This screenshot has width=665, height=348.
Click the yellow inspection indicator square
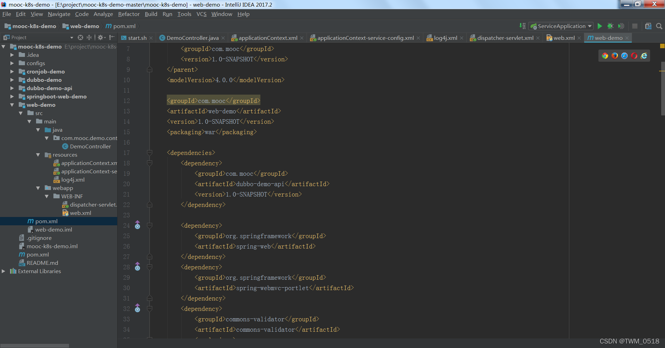662,46
